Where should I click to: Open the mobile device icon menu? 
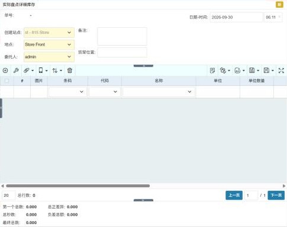click(x=43, y=71)
